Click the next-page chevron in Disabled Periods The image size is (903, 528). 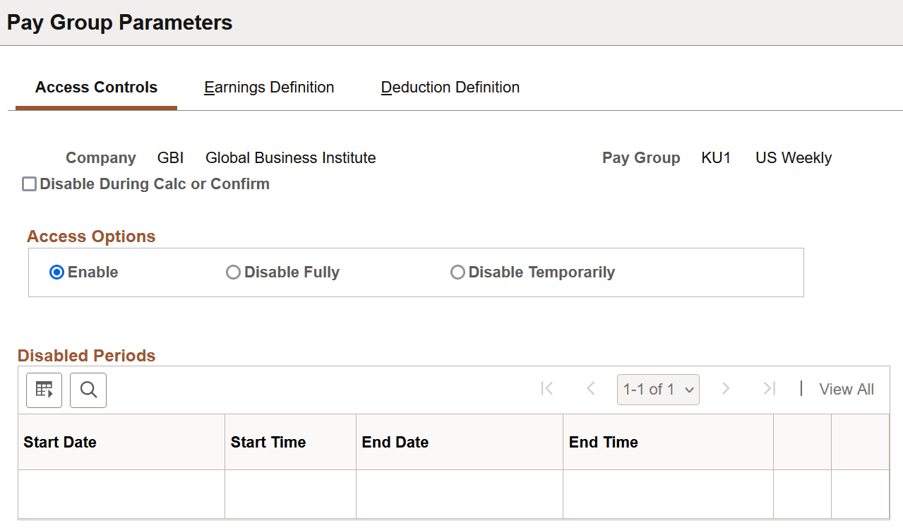click(726, 389)
